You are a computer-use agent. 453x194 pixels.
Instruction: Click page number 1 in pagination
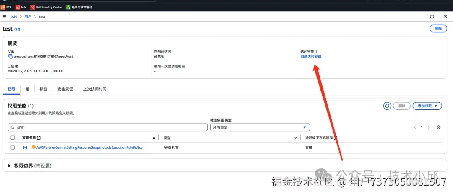(x=422, y=127)
